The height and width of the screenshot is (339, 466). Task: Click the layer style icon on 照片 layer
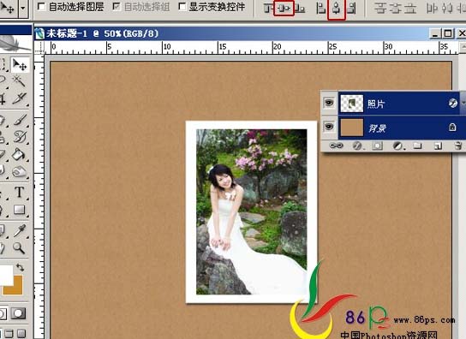452,103
